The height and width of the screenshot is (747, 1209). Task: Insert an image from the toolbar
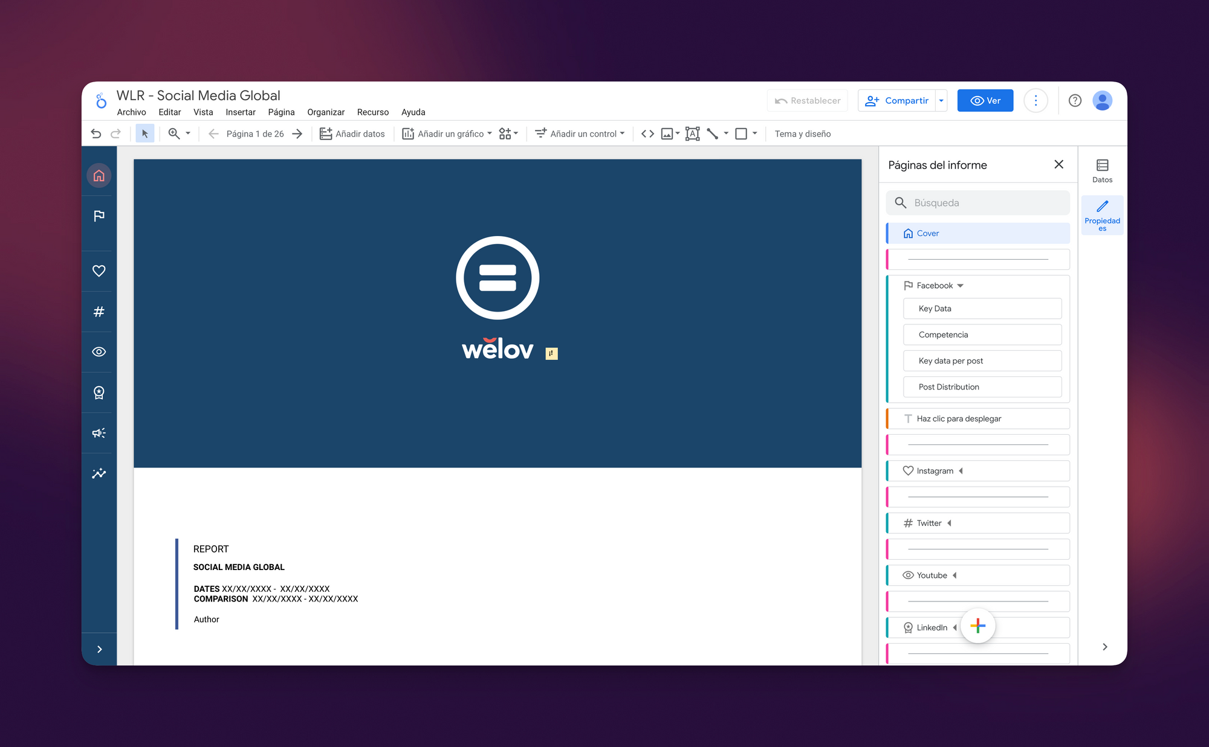tap(667, 133)
